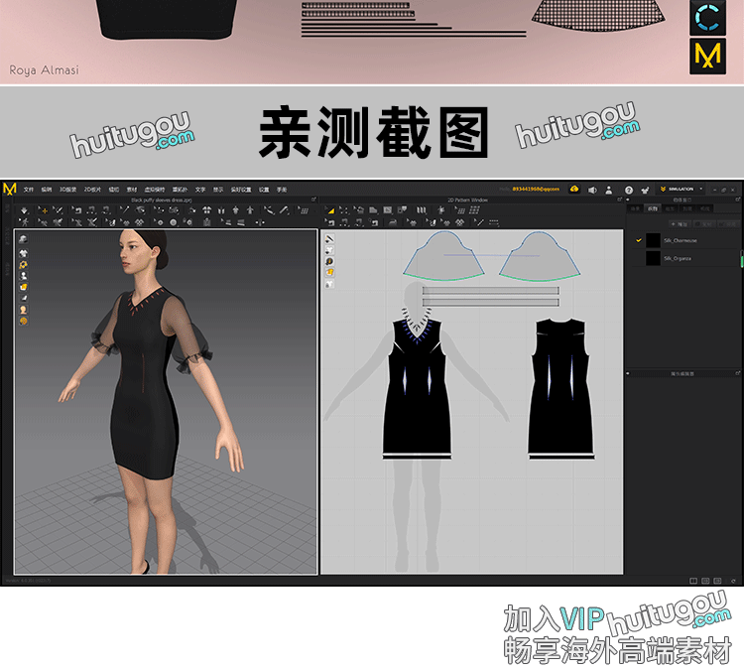Open the 3D服装 menu

67,190
